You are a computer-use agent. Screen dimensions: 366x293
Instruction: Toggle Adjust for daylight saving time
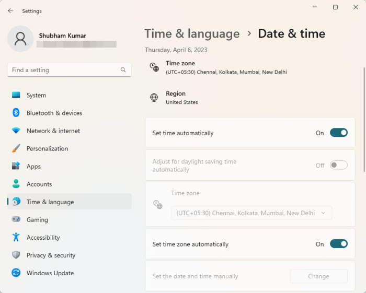(339, 165)
